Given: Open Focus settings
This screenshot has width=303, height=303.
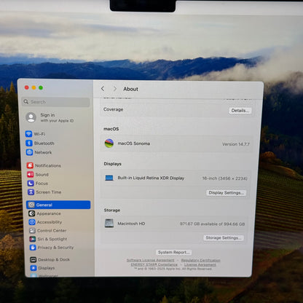Looking at the screenshot, I should 38,184.
